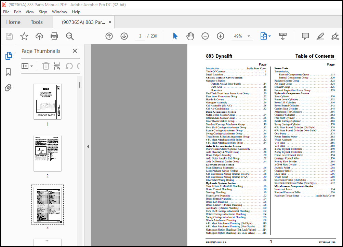Go to next page arrow

point(124,36)
